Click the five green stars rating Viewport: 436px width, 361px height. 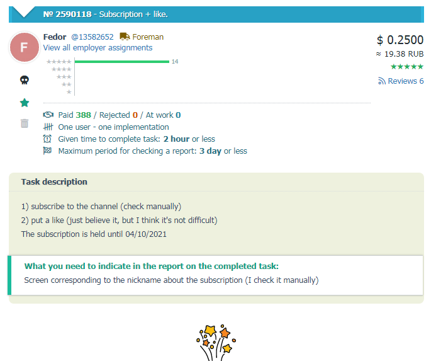[x=407, y=67]
